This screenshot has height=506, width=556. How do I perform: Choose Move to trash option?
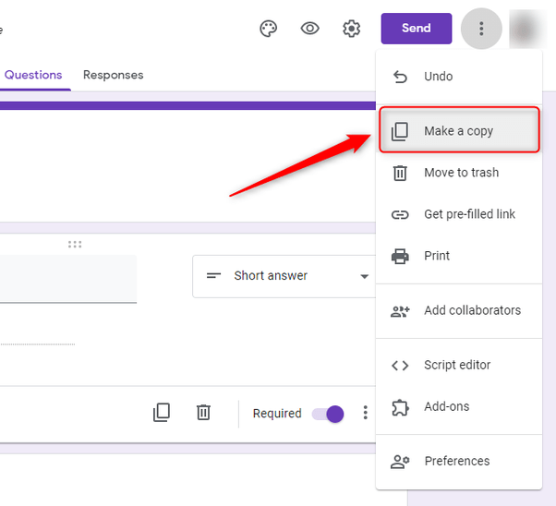(x=459, y=173)
